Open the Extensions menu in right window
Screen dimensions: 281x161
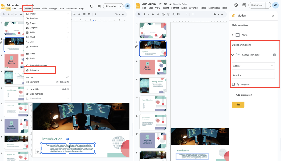coord(214,8)
